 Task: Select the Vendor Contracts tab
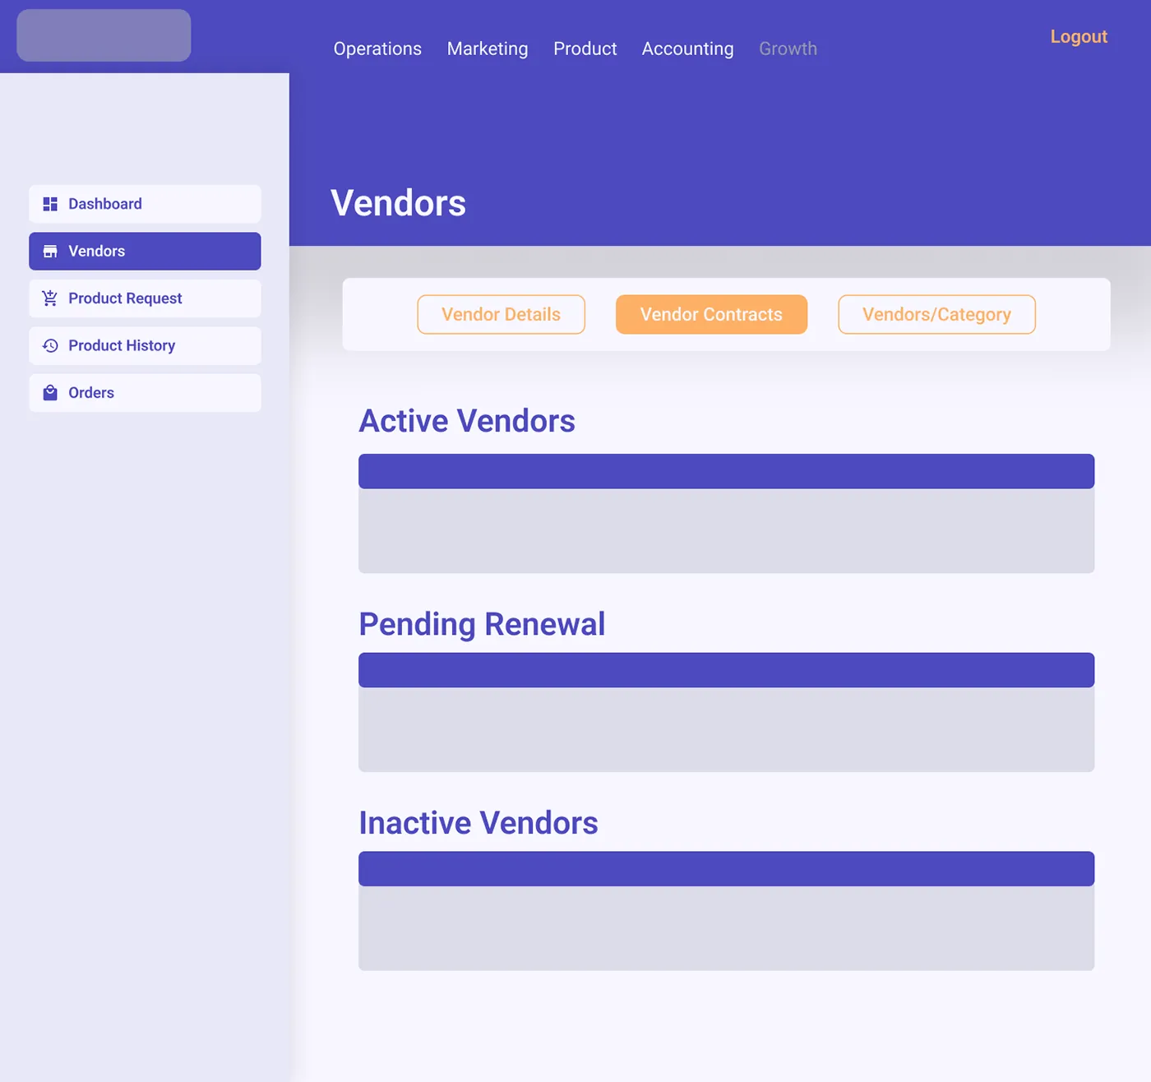pos(711,315)
